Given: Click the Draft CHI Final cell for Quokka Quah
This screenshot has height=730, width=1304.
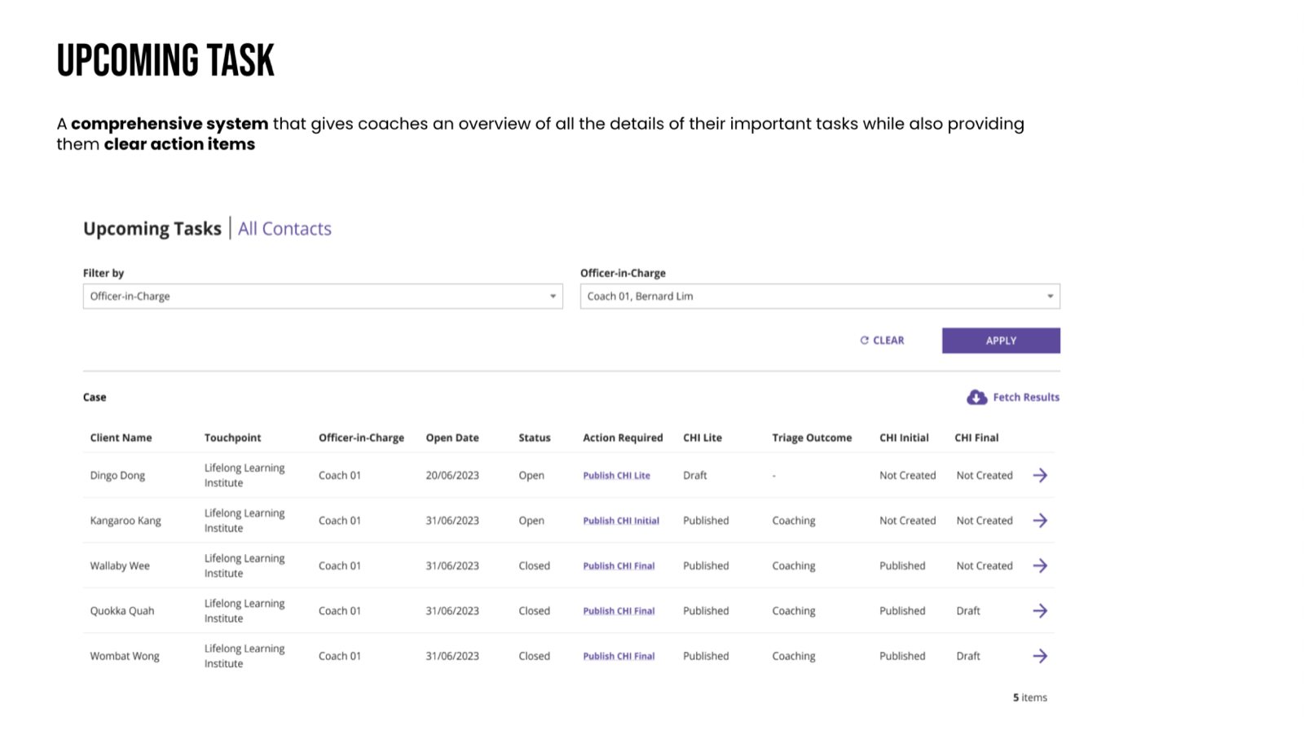Looking at the screenshot, I should pyautogui.click(x=968, y=611).
